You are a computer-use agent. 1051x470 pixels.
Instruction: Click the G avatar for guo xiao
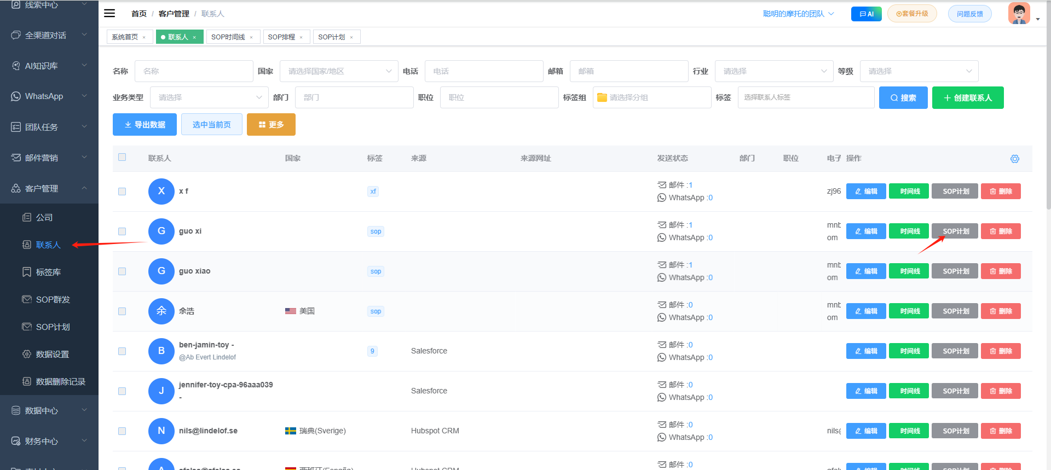click(x=161, y=271)
